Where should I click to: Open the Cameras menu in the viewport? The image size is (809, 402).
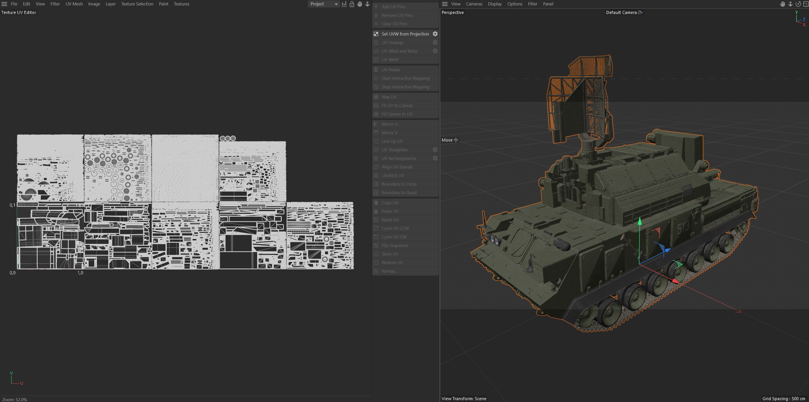pyautogui.click(x=474, y=4)
